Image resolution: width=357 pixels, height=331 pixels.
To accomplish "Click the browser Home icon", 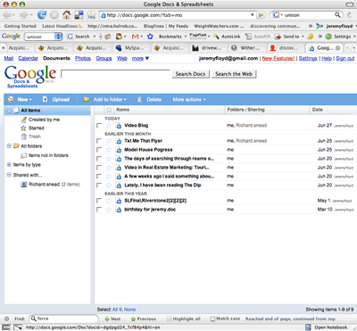I will [x=67, y=14].
